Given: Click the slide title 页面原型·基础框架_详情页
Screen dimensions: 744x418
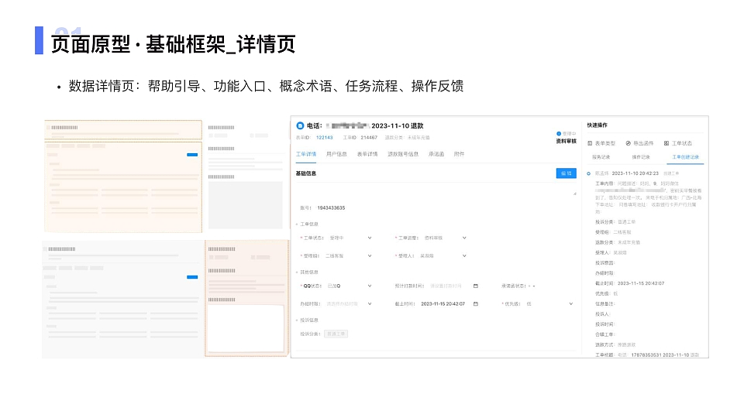Looking at the screenshot, I should (x=173, y=45).
